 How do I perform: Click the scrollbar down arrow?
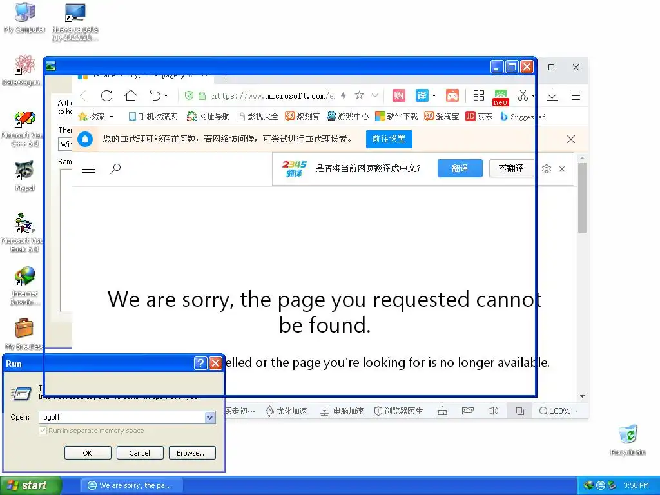pyautogui.click(x=582, y=396)
